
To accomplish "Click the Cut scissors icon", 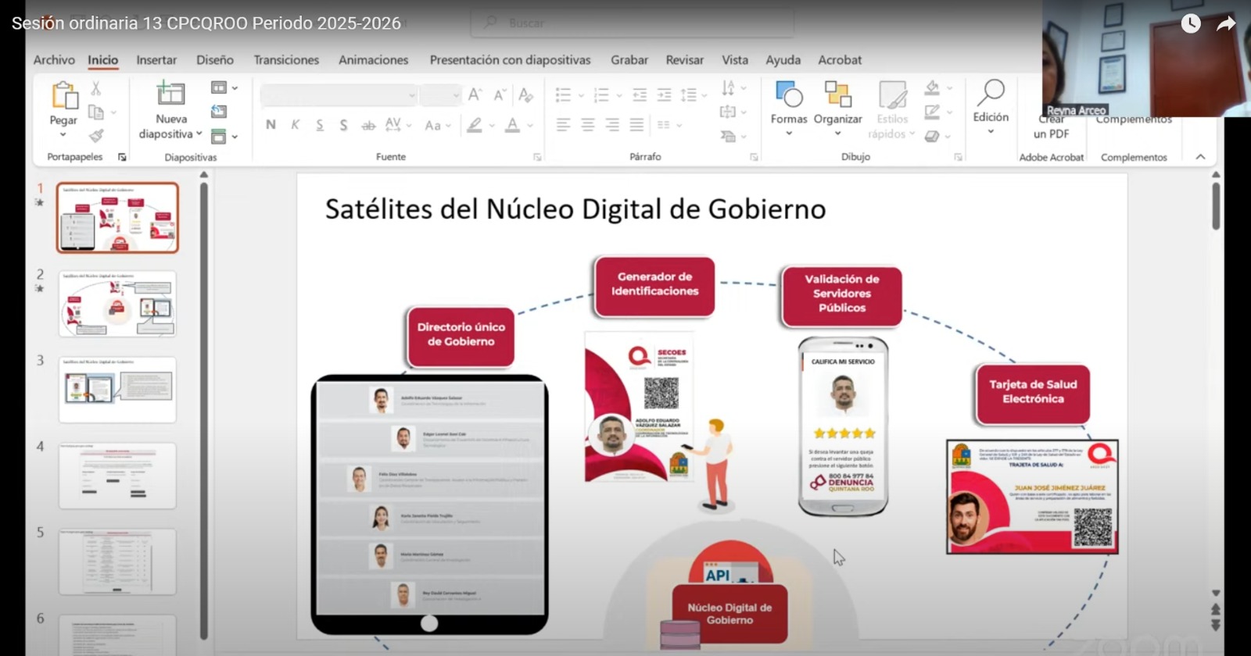I will (x=96, y=88).
